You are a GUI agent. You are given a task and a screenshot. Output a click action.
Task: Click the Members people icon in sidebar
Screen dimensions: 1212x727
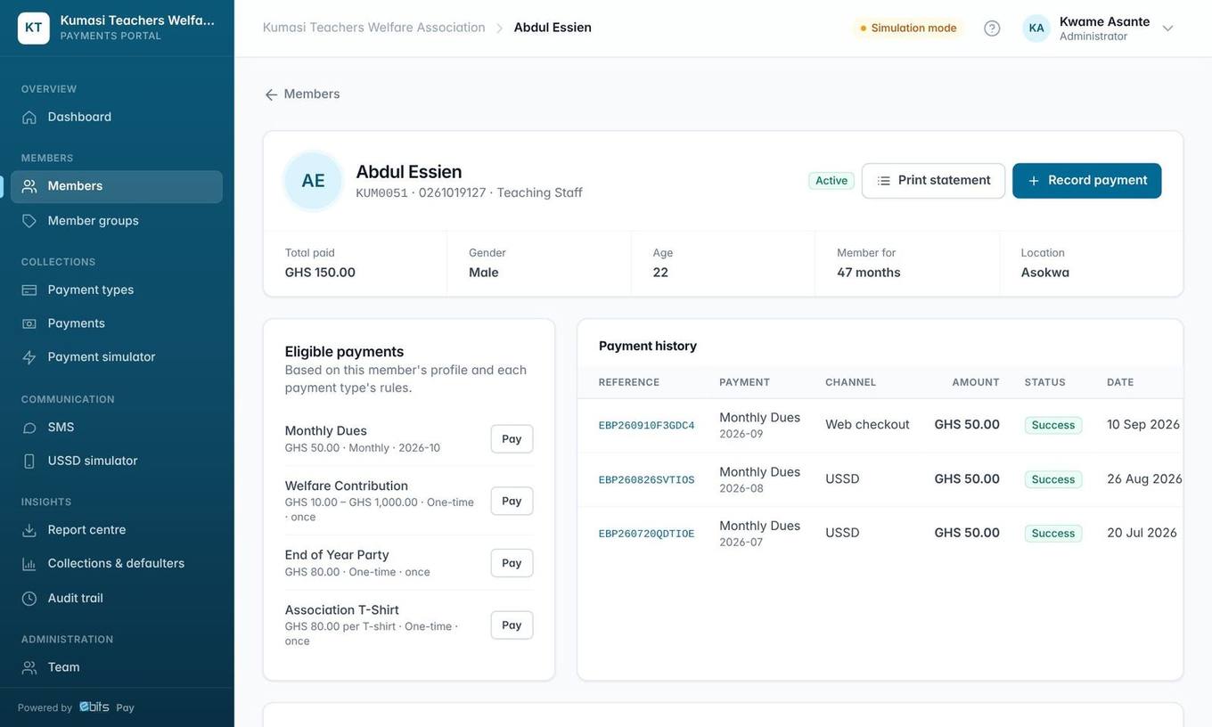[x=29, y=186]
